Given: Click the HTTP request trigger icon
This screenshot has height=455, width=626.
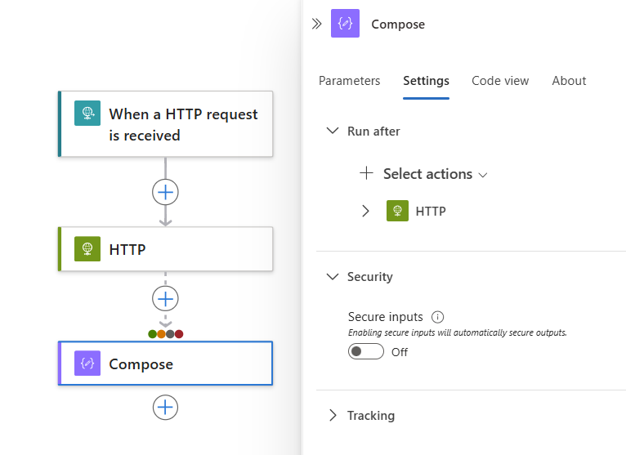Looking at the screenshot, I should (x=87, y=114).
